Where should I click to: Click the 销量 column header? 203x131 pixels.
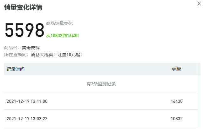point(177,69)
